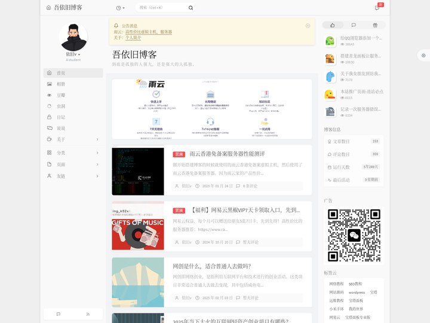Select the 网络教程 tag
430x323 pixels.
(336, 284)
